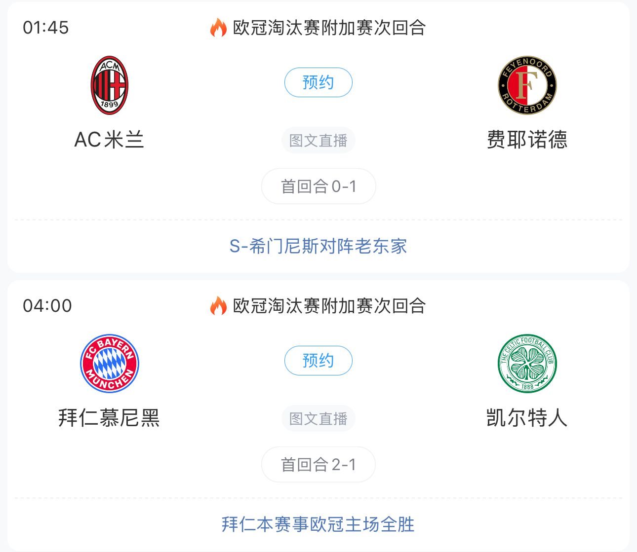Expand the 首回合 0-1 first-leg result
This screenshot has height=552, width=637.
pyautogui.click(x=318, y=186)
